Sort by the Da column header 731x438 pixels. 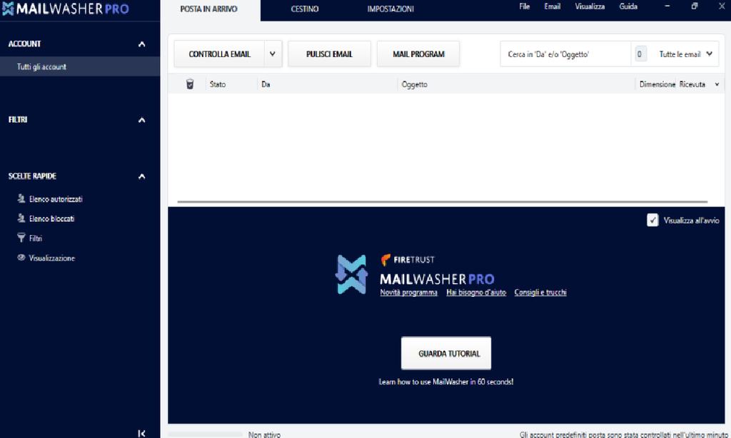point(266,84)
